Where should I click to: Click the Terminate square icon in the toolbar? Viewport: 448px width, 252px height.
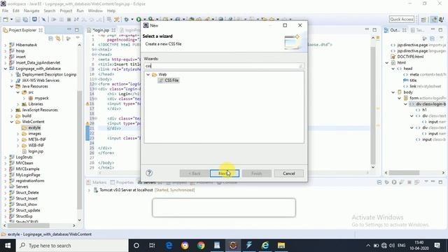tap(69, 20)
